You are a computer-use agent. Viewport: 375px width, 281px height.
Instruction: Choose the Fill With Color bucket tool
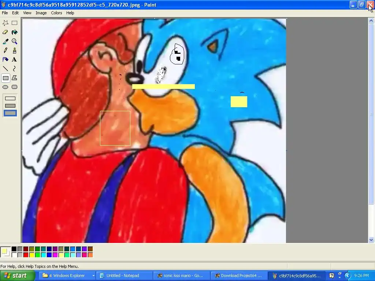[x=15, y=32]
